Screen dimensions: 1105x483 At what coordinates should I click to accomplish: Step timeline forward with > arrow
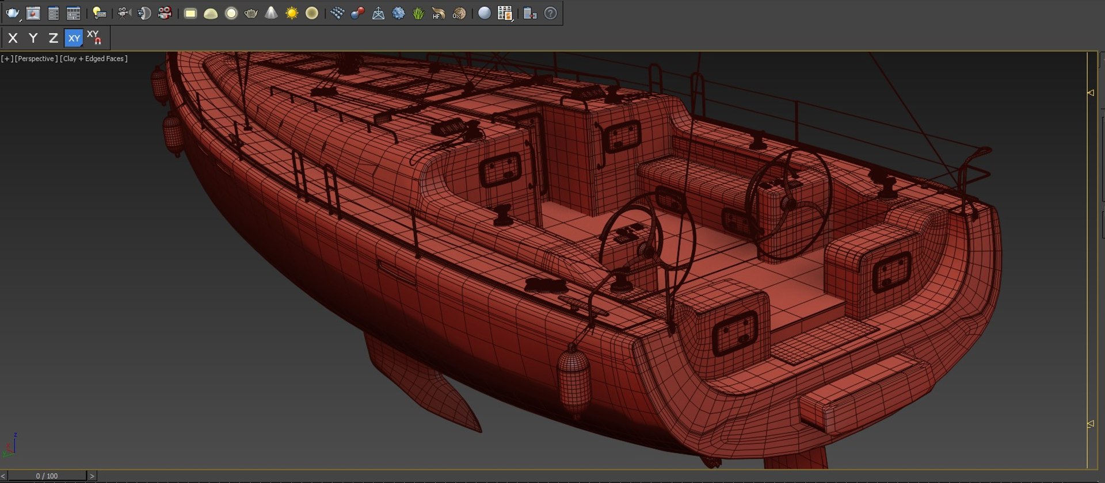[x=92, y=476]
